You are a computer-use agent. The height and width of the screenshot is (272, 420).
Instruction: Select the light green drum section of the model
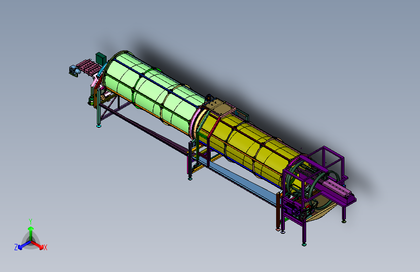coord(154,92)
